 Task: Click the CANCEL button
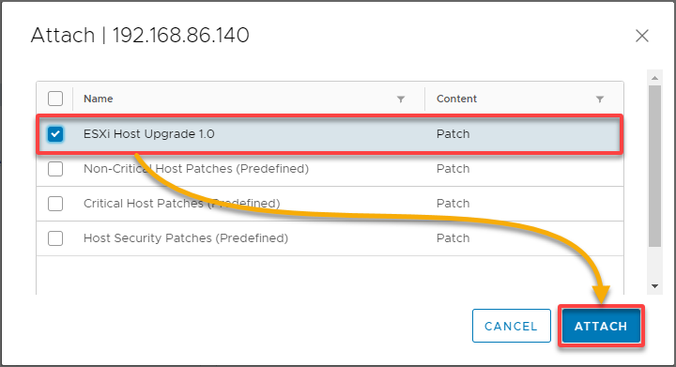pyautogui.click(x=512, y=326)
